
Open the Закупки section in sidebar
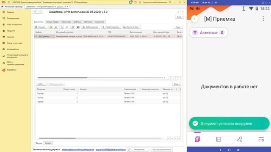[10, 37]
